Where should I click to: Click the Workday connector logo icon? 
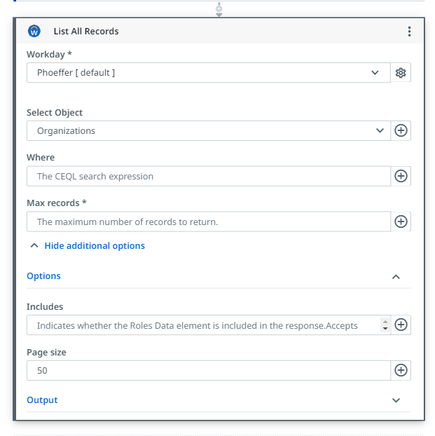coord(34,32)
